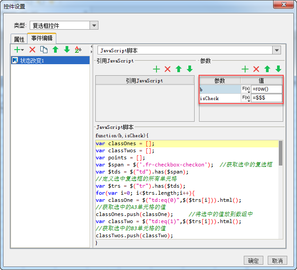297x270 pixels.
Task: Switch to the 属性 tab
Action: 19,39
